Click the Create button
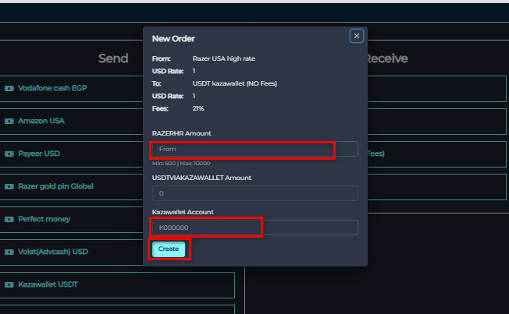The width and height of the screenshot is (509, 314). (169, 249)
